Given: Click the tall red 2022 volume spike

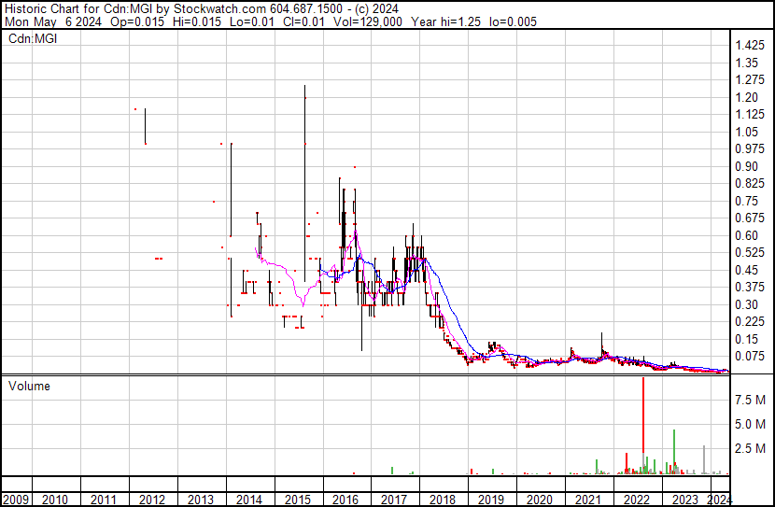Looking at the screenshot, I should [643, 415].
